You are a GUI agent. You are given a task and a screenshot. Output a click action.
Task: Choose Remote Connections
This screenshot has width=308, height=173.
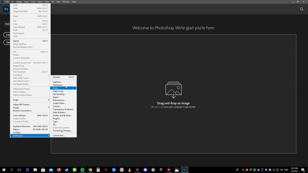point(30,111)
